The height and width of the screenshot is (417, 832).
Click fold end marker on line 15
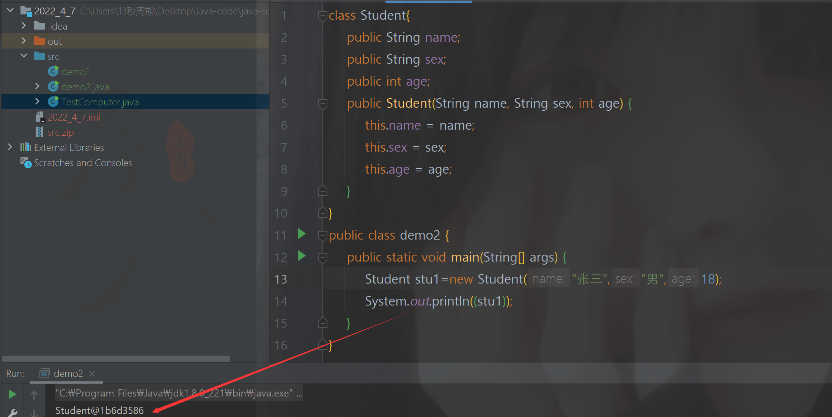(322, 323)
